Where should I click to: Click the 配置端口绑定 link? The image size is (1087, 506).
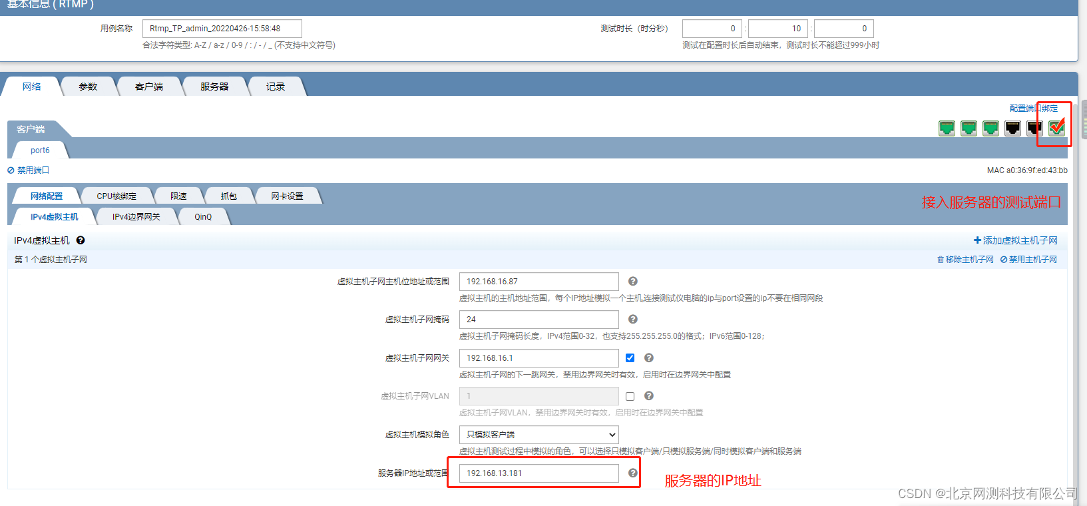tap(1034, 109)
